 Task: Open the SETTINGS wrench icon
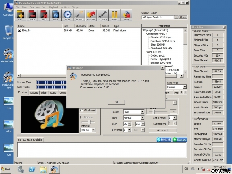103,15
